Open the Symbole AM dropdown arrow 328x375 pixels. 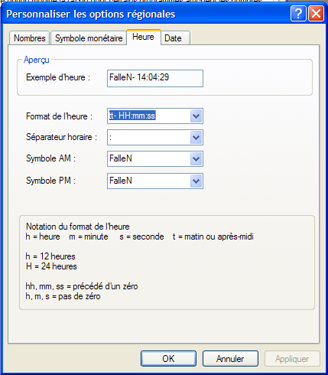[x=196, y=158]
